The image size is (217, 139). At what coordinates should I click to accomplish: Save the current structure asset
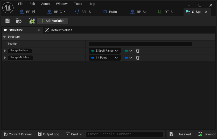pos(8,21)
